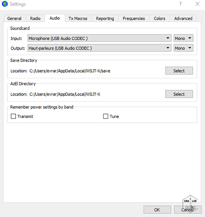Open the soundcard Input device dropdown
This screenshot has height=217, width=205.
(99, 38)
